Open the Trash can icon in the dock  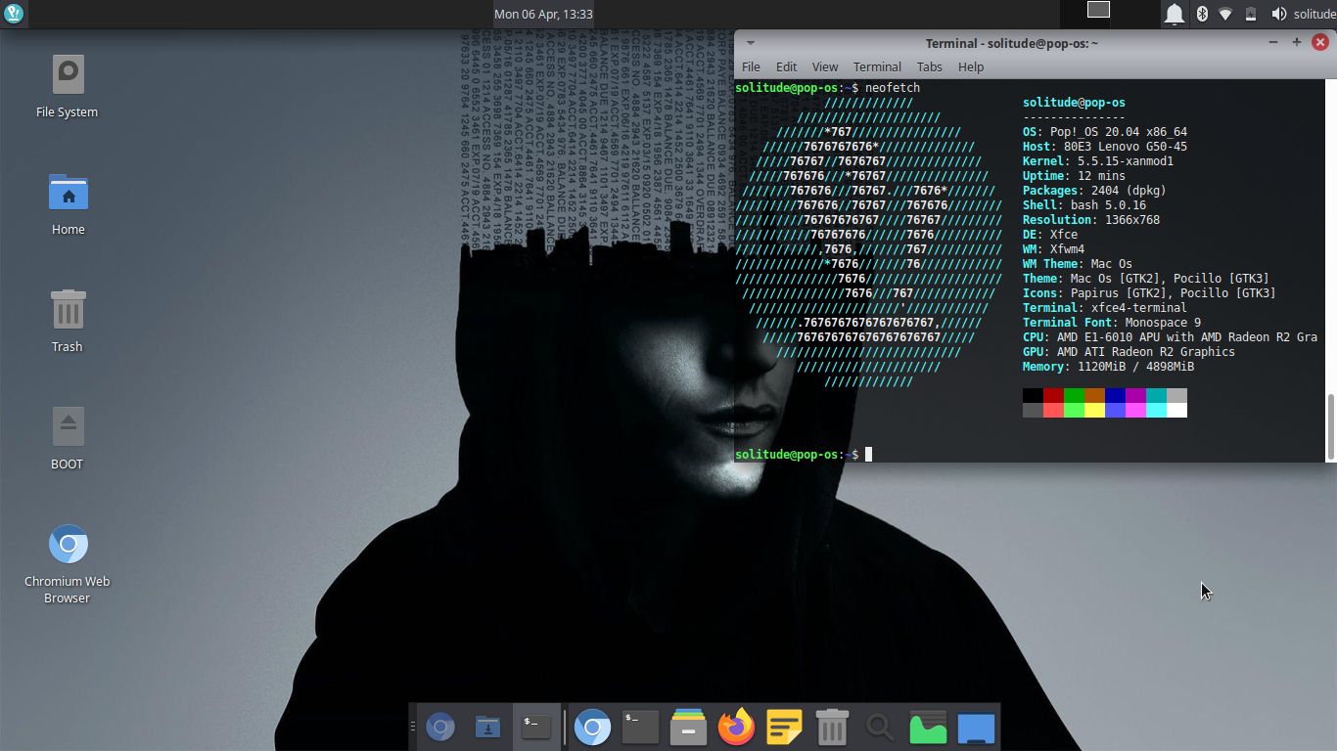[831, 727]
